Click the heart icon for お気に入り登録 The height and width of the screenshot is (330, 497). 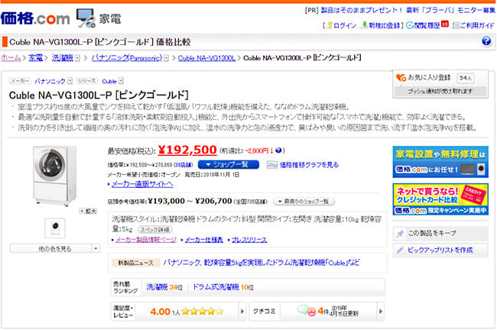point(401,78)
